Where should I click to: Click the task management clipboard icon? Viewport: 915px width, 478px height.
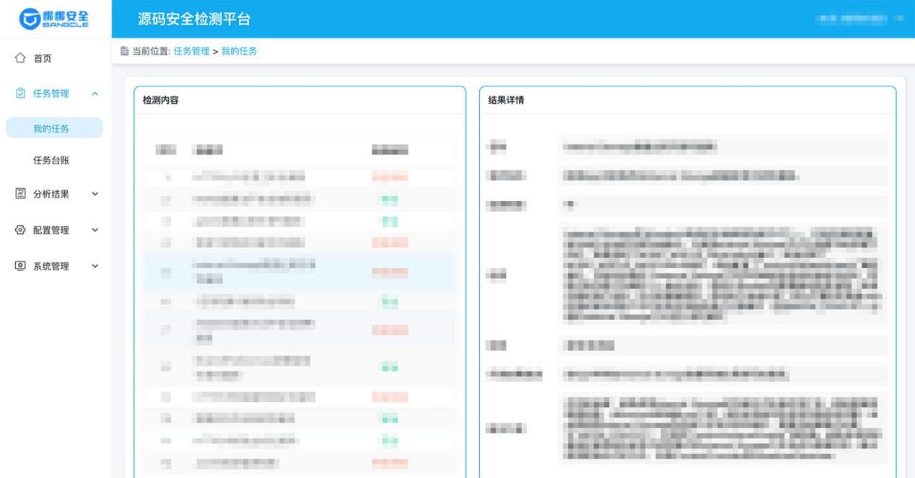pos(20,93)
